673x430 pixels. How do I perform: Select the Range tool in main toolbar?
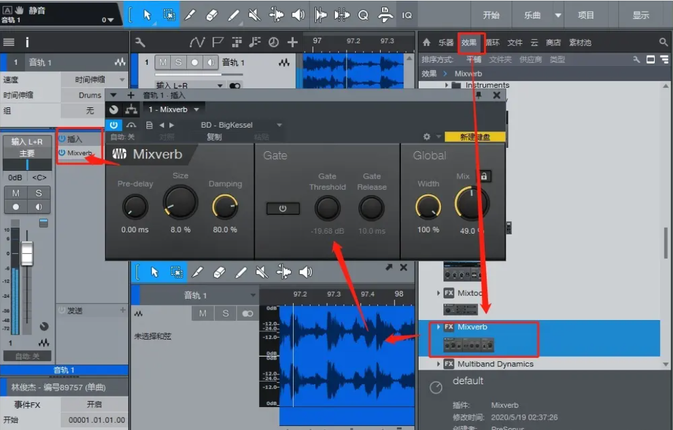[x=169, y=15]
